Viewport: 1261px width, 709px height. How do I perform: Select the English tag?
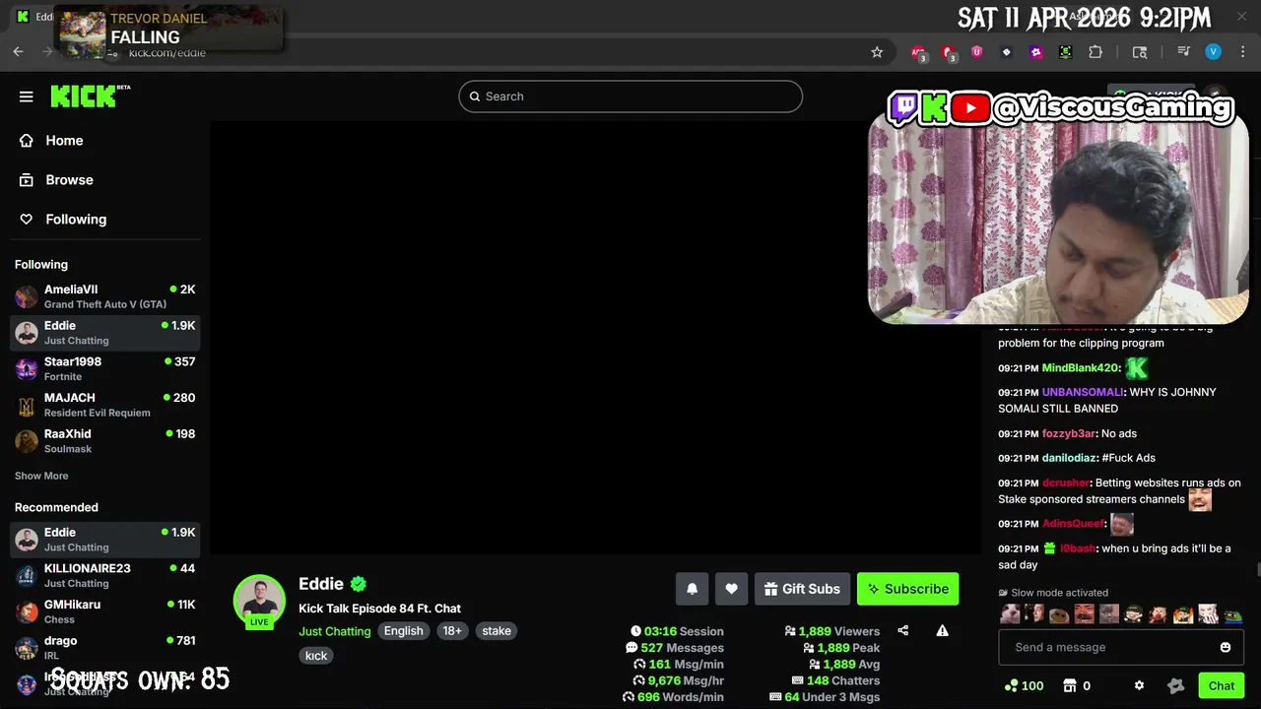click(403, 631)
